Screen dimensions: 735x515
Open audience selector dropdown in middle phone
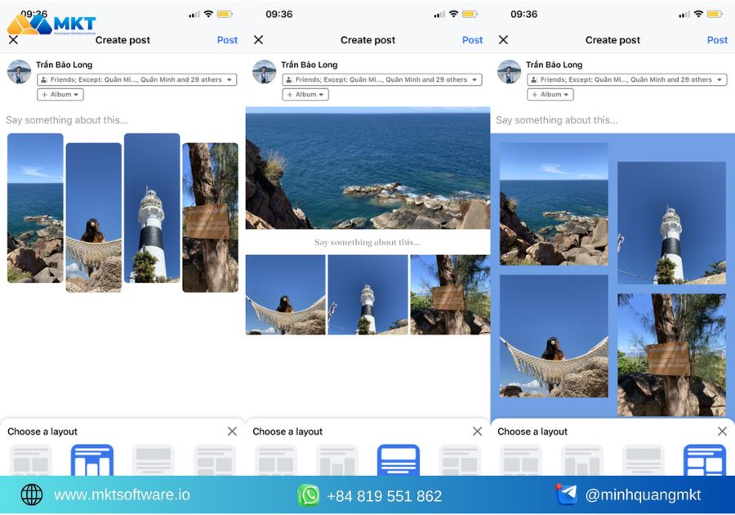(382, 80)
